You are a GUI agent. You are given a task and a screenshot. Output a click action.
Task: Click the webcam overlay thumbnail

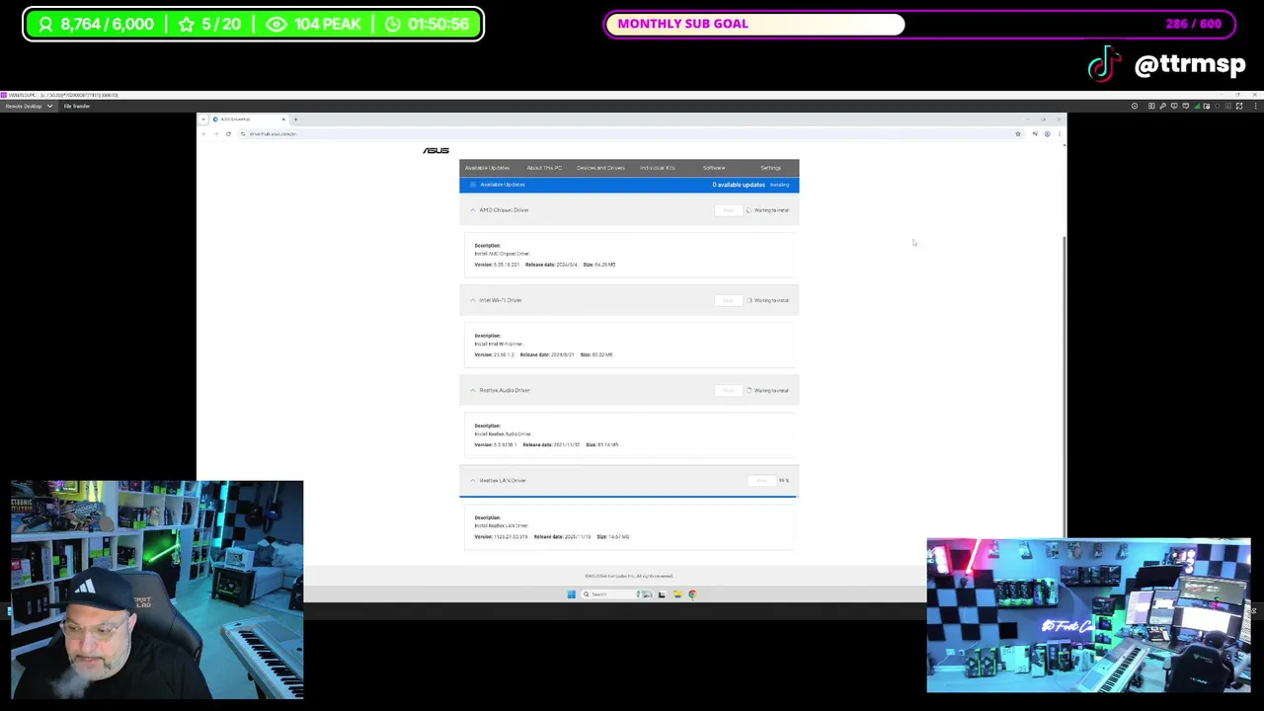pyautogui.click(x=157, y=590)
